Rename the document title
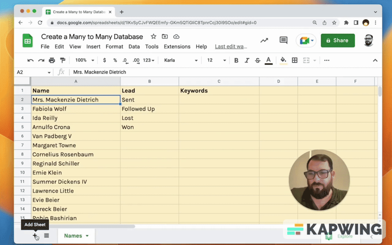The height and width of the screenshot is (245, 392). point(92,37)
